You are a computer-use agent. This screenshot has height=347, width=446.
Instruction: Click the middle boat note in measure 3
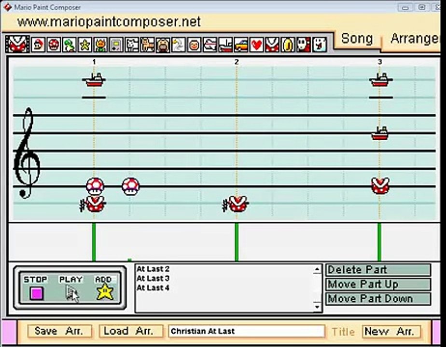pyautogui.click(x=380, y=133)
